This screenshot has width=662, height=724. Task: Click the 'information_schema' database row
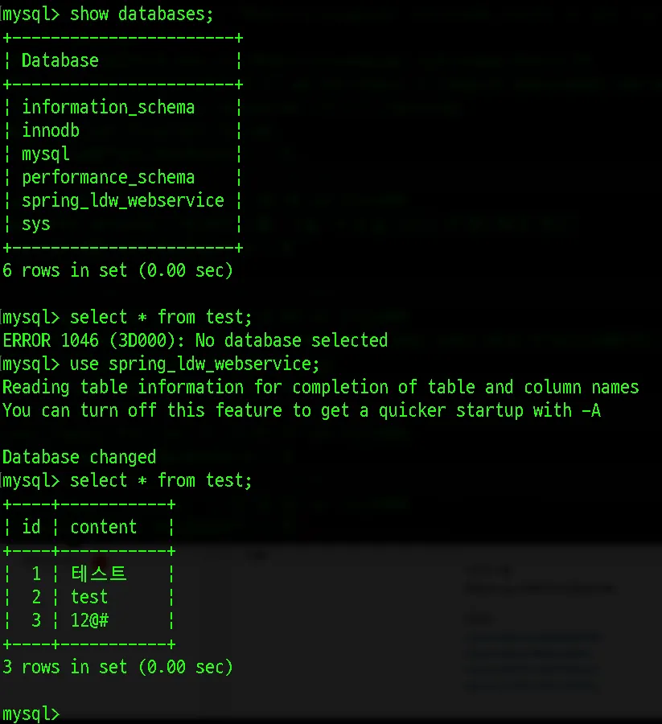point(108,107)
